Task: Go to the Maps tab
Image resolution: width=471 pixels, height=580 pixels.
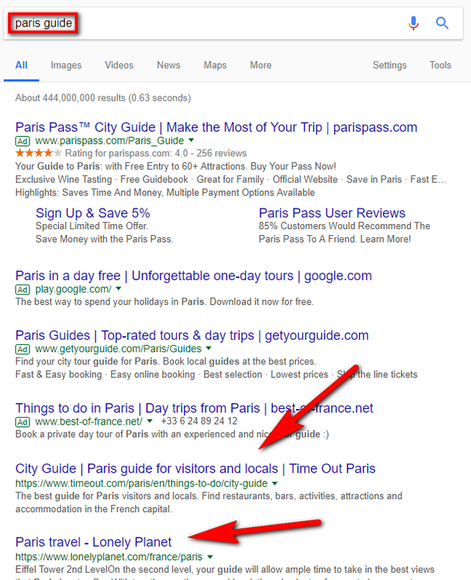Action: tap(215, 65)
